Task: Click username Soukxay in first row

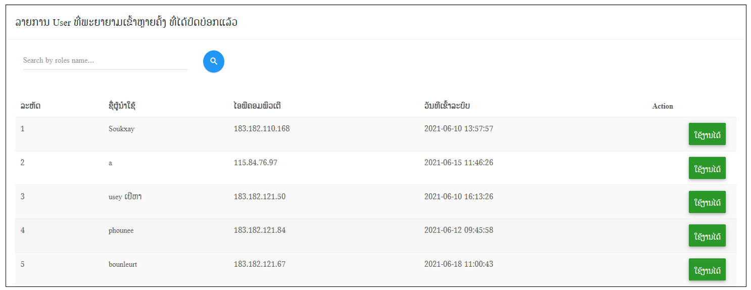Action: point(121,129)
